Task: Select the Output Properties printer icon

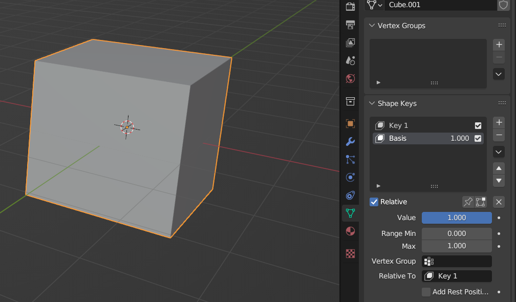Action: 350,25
